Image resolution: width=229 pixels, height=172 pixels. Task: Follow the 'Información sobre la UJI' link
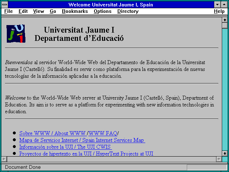tap(65, 147)
